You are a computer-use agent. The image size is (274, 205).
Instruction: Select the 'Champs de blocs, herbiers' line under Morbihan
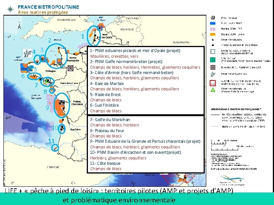(x=115, y=125)
